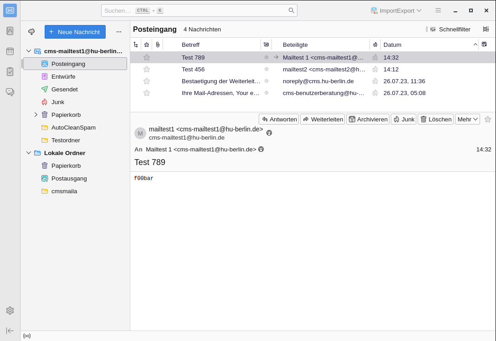Open the Address Book from sidebar
Viewport: 496px width, 341px height.
(10, 31)
